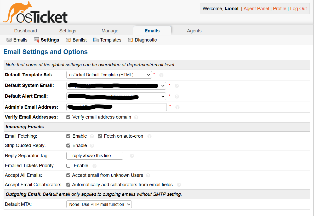Switch to the Dashboard tab
This screenshot has height=216, width=314.
pyautogui.click(x=25, y=31)
